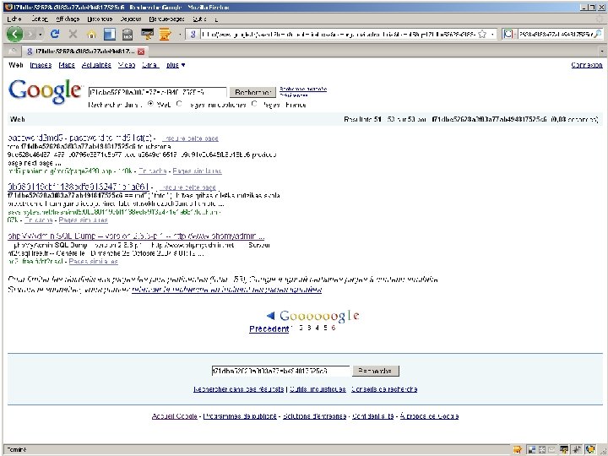Open the Confidentialité footer link

coord(373,416)
